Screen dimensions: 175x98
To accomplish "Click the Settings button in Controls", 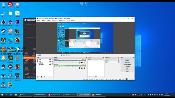I will [x=127, y=69].
